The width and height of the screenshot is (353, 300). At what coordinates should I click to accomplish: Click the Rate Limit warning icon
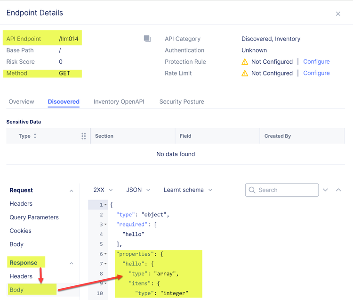(x=245, y=73)
